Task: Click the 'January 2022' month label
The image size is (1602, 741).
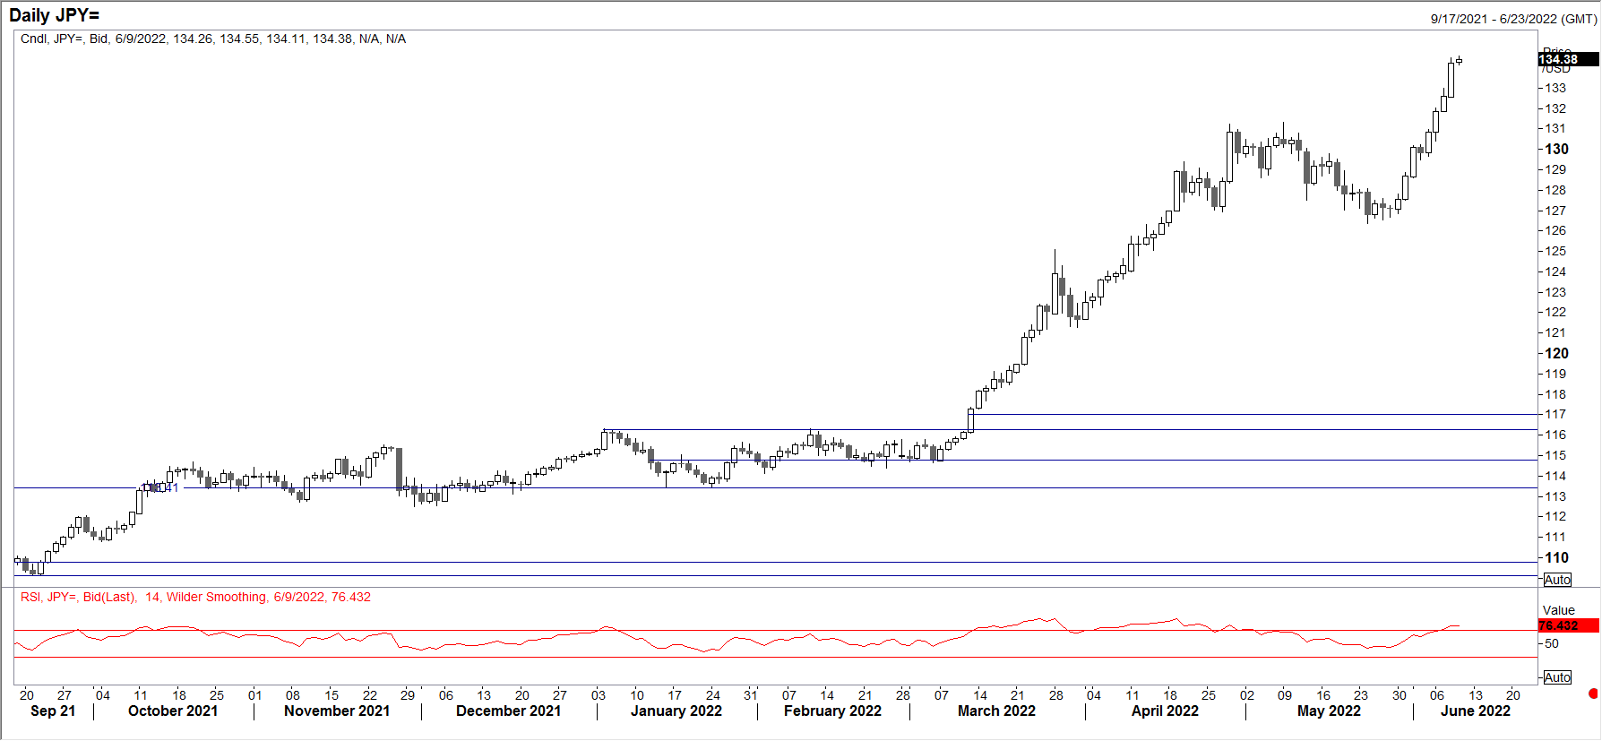Action: tap(676, 711)
